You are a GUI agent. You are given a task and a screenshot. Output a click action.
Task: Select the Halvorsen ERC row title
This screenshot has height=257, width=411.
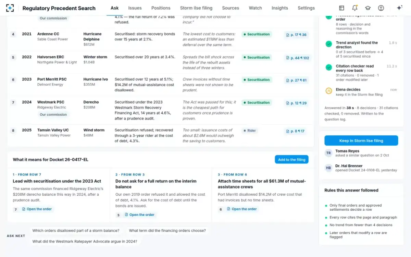(51, 57)
